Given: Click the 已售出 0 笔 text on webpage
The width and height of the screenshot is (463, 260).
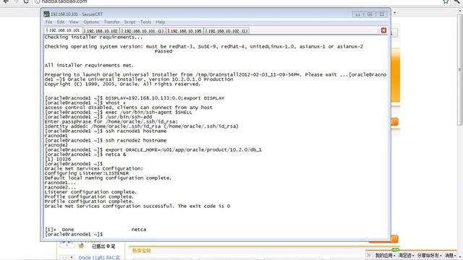Looking at the screenshot, I should (x=103, y=246).
